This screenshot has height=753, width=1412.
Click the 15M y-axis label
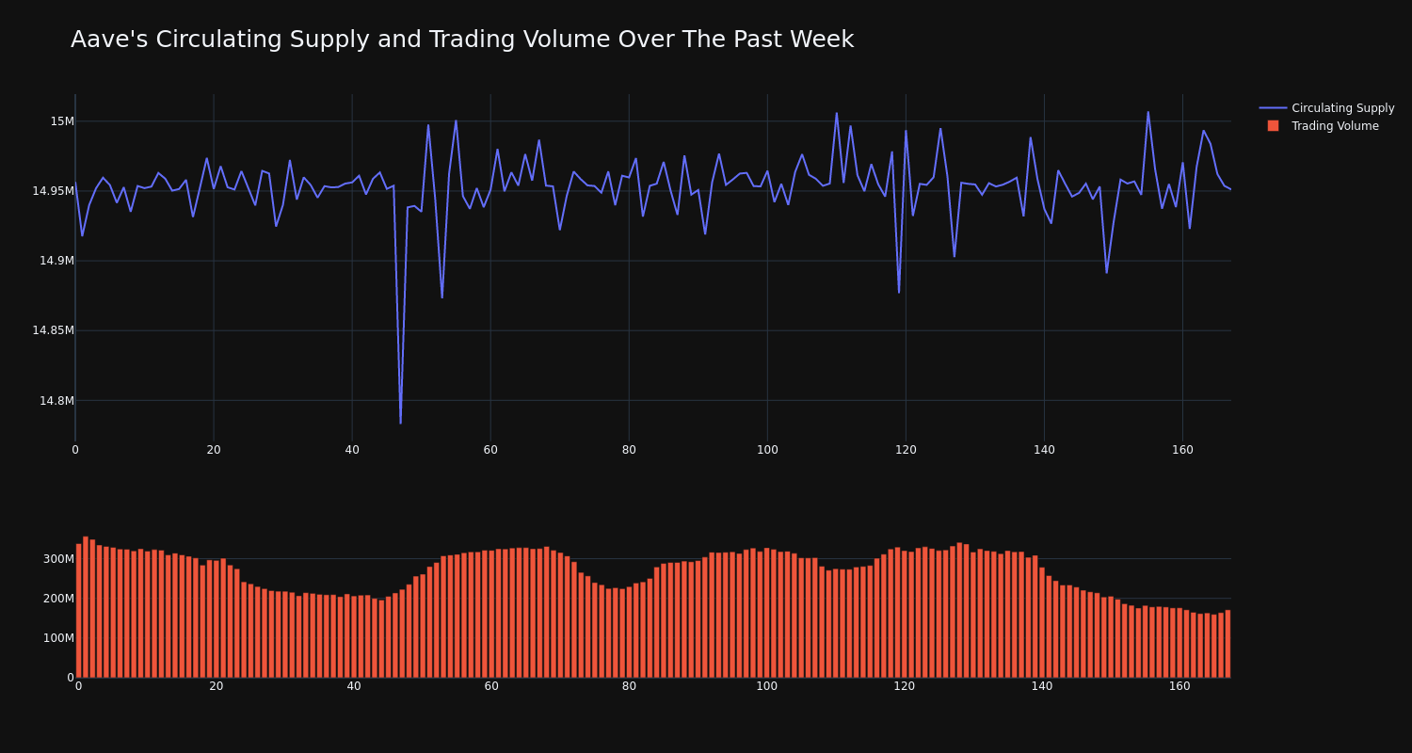[x=62, y=121]
